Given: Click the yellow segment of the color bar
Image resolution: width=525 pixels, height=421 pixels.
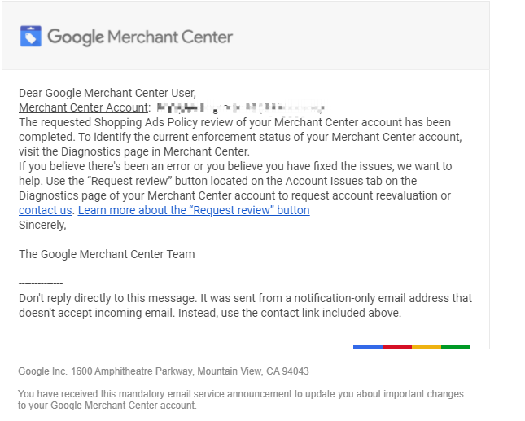Looking at the screenshot, I should [x=426, y=347].
